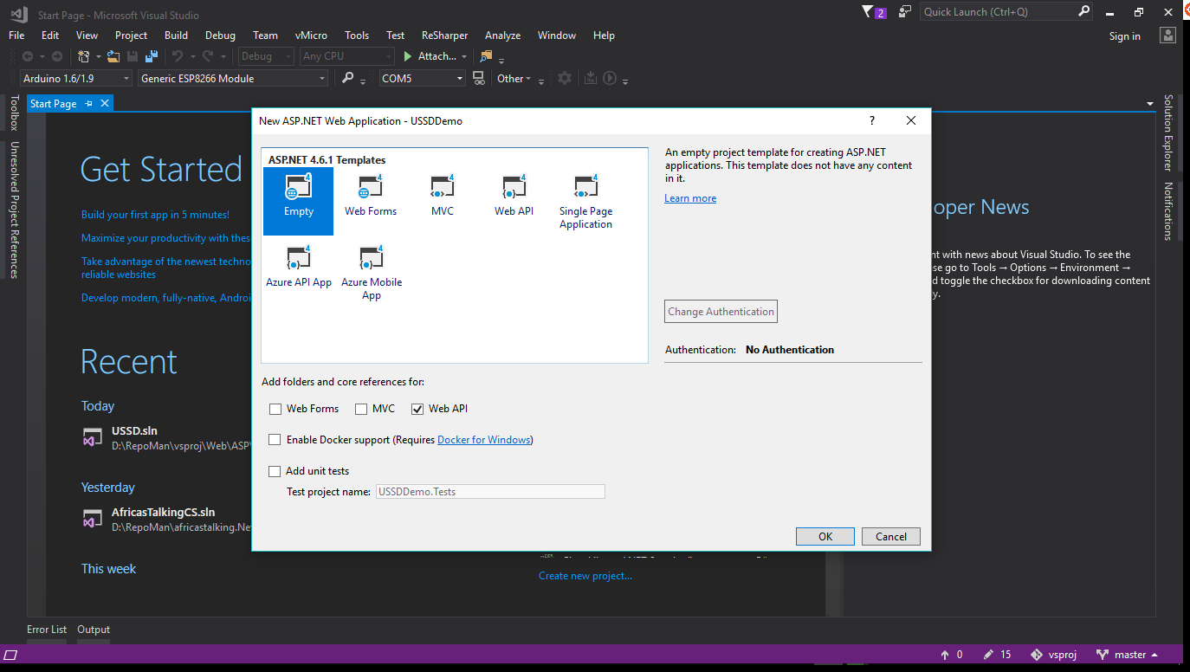Close the Start Page tab
Image resolution: width=1190 pixels, height=672 pixels.
[x=105, y=103]
